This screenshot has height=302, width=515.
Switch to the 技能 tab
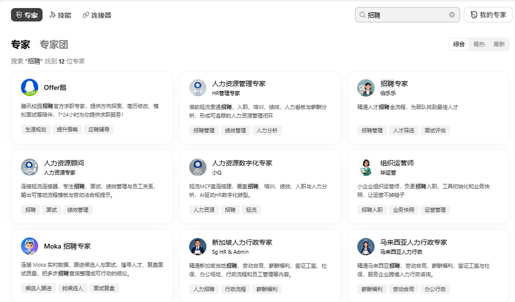60,15
